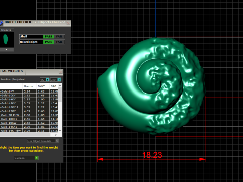Select the Naked Edges row label

point(29,42)
